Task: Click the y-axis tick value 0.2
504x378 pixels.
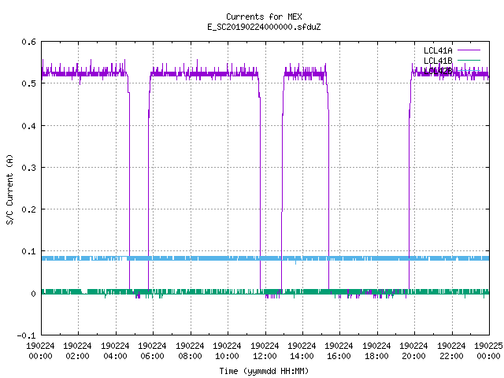Action: (x=28, y=209)
